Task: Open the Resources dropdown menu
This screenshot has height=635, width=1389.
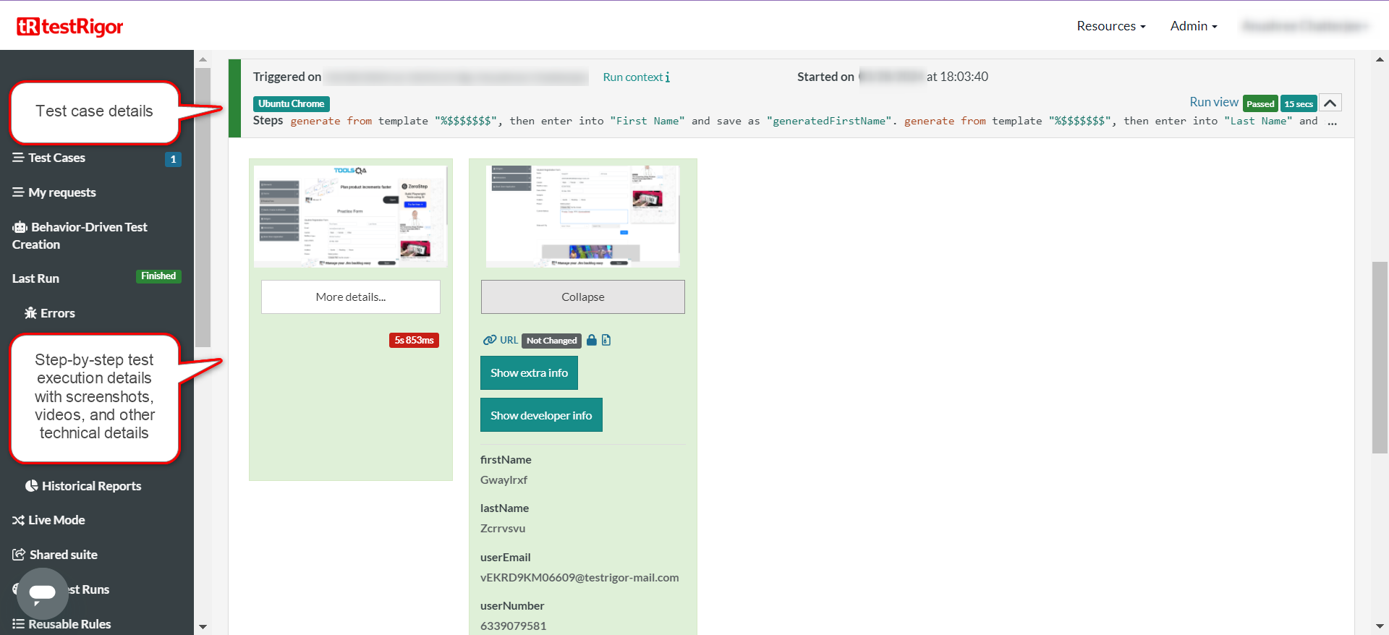Action: (x=1110, y=26)
